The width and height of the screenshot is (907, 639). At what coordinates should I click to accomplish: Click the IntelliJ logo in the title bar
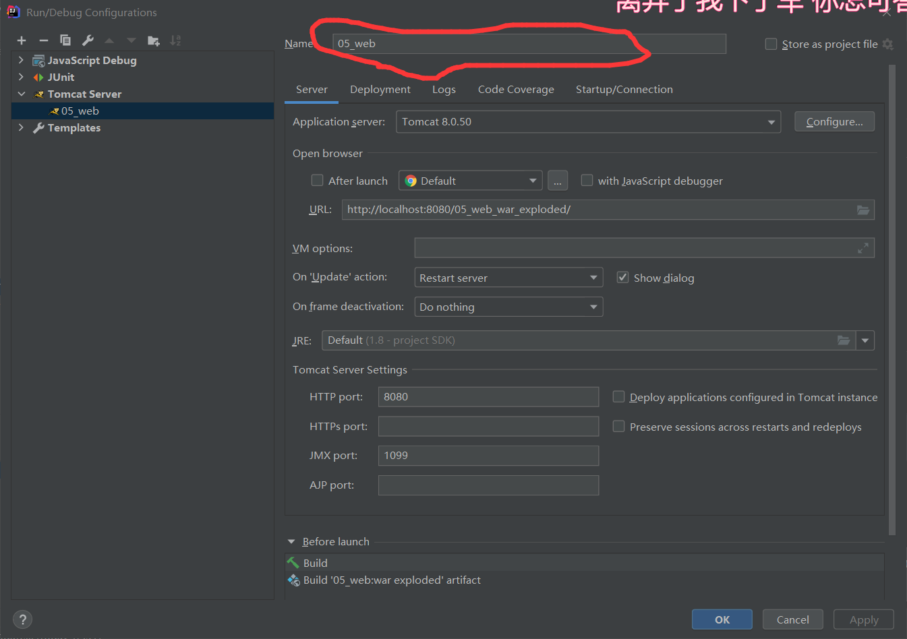point(13,11)
